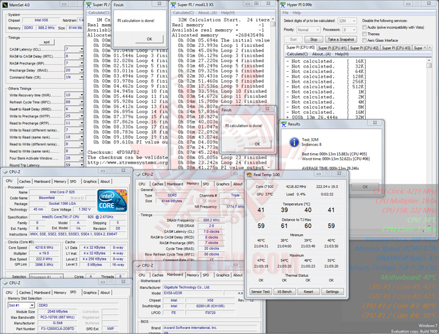Toggle the Aero Glass Interface checkbox
Screen dimensions: 439x334
(364, 41)
